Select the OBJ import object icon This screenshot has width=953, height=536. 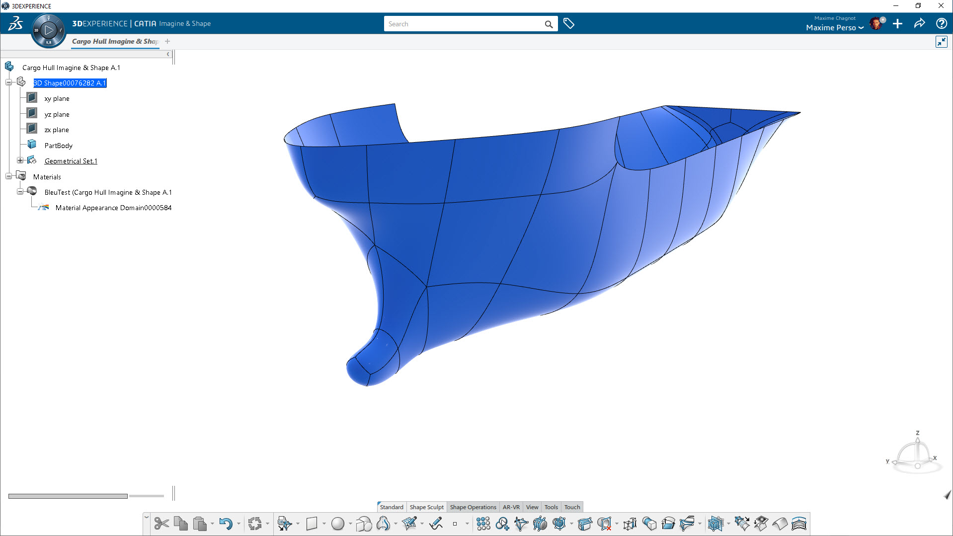pyautogui.click(x=285, y=524)
